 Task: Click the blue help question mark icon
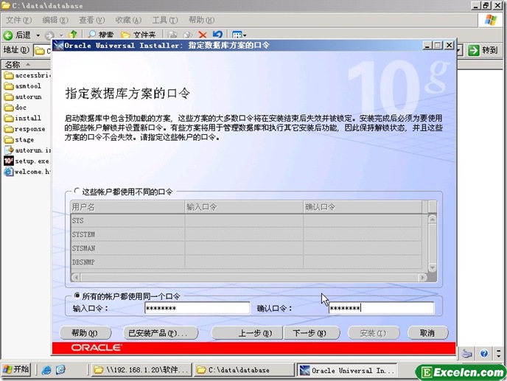click(x=484, y=353)
